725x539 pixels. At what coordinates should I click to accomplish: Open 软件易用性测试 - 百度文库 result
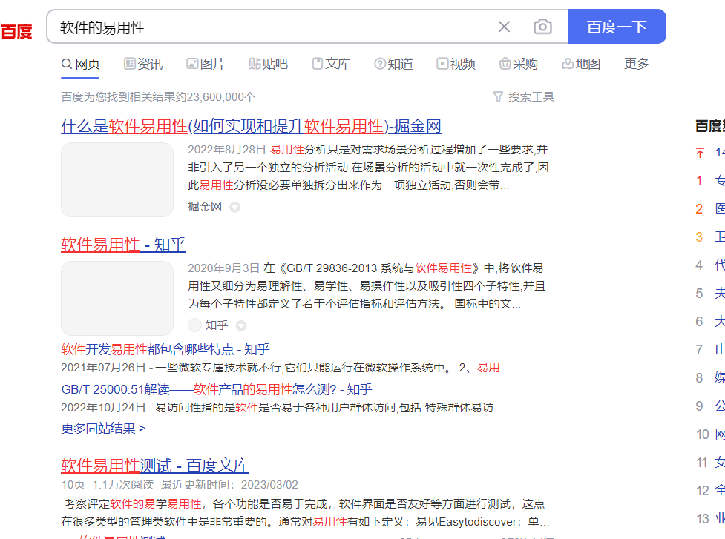tap(155, 466)
